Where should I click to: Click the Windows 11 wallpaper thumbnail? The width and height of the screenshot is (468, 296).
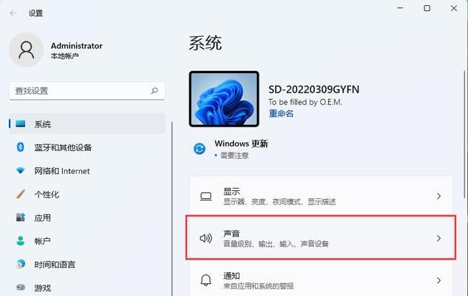[x=224, y=99]
